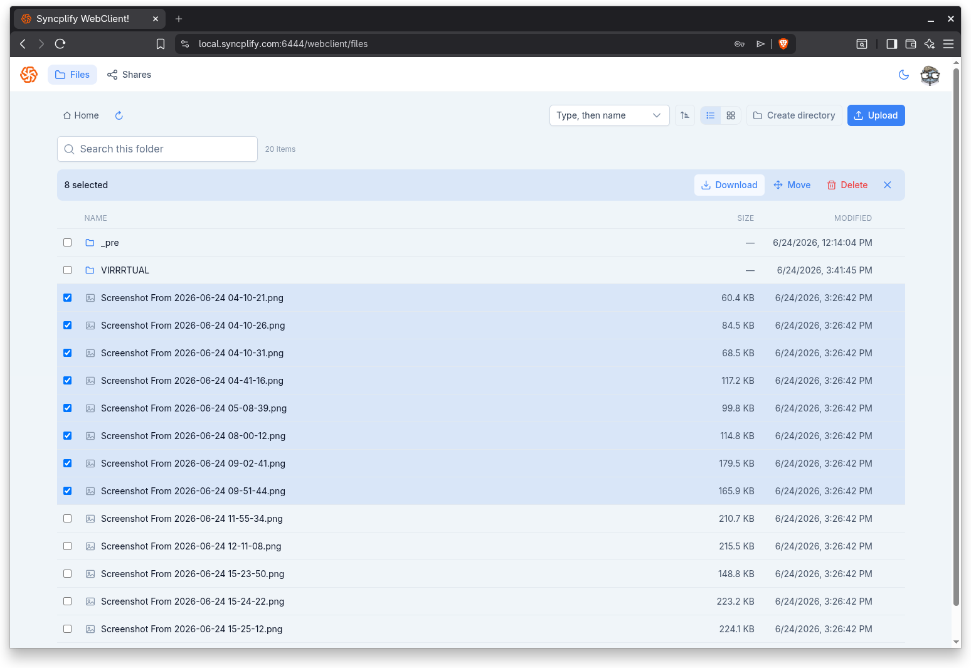
Task: Click the browser address bar URL
Action: pyautogui.click(x=283, y=44)
